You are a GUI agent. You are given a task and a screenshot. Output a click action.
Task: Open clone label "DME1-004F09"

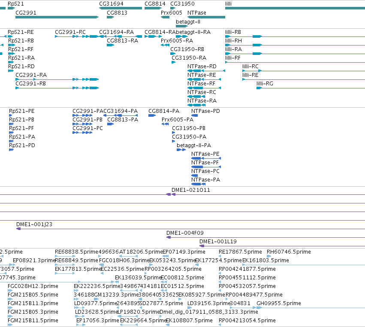point(185,233)
